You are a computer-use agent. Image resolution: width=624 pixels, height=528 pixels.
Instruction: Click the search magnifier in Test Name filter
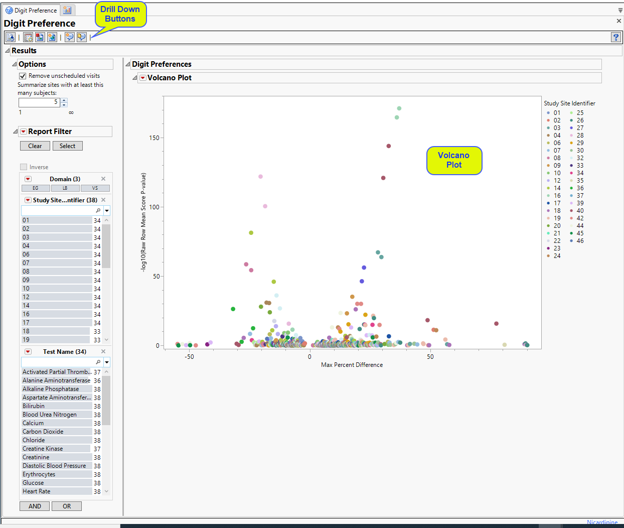pyautogui.click(x=98, y=362)
